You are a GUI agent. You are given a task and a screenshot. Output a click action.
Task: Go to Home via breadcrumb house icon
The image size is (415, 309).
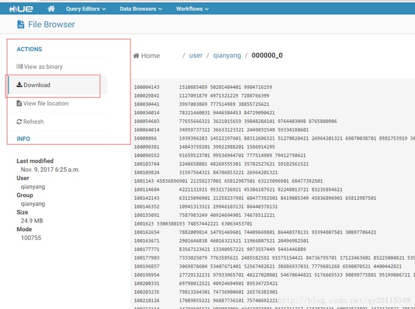136,56
